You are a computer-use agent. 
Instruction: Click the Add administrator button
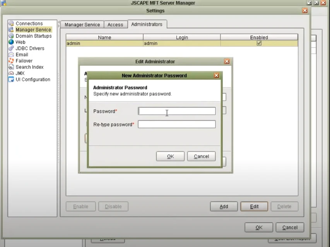224,206
